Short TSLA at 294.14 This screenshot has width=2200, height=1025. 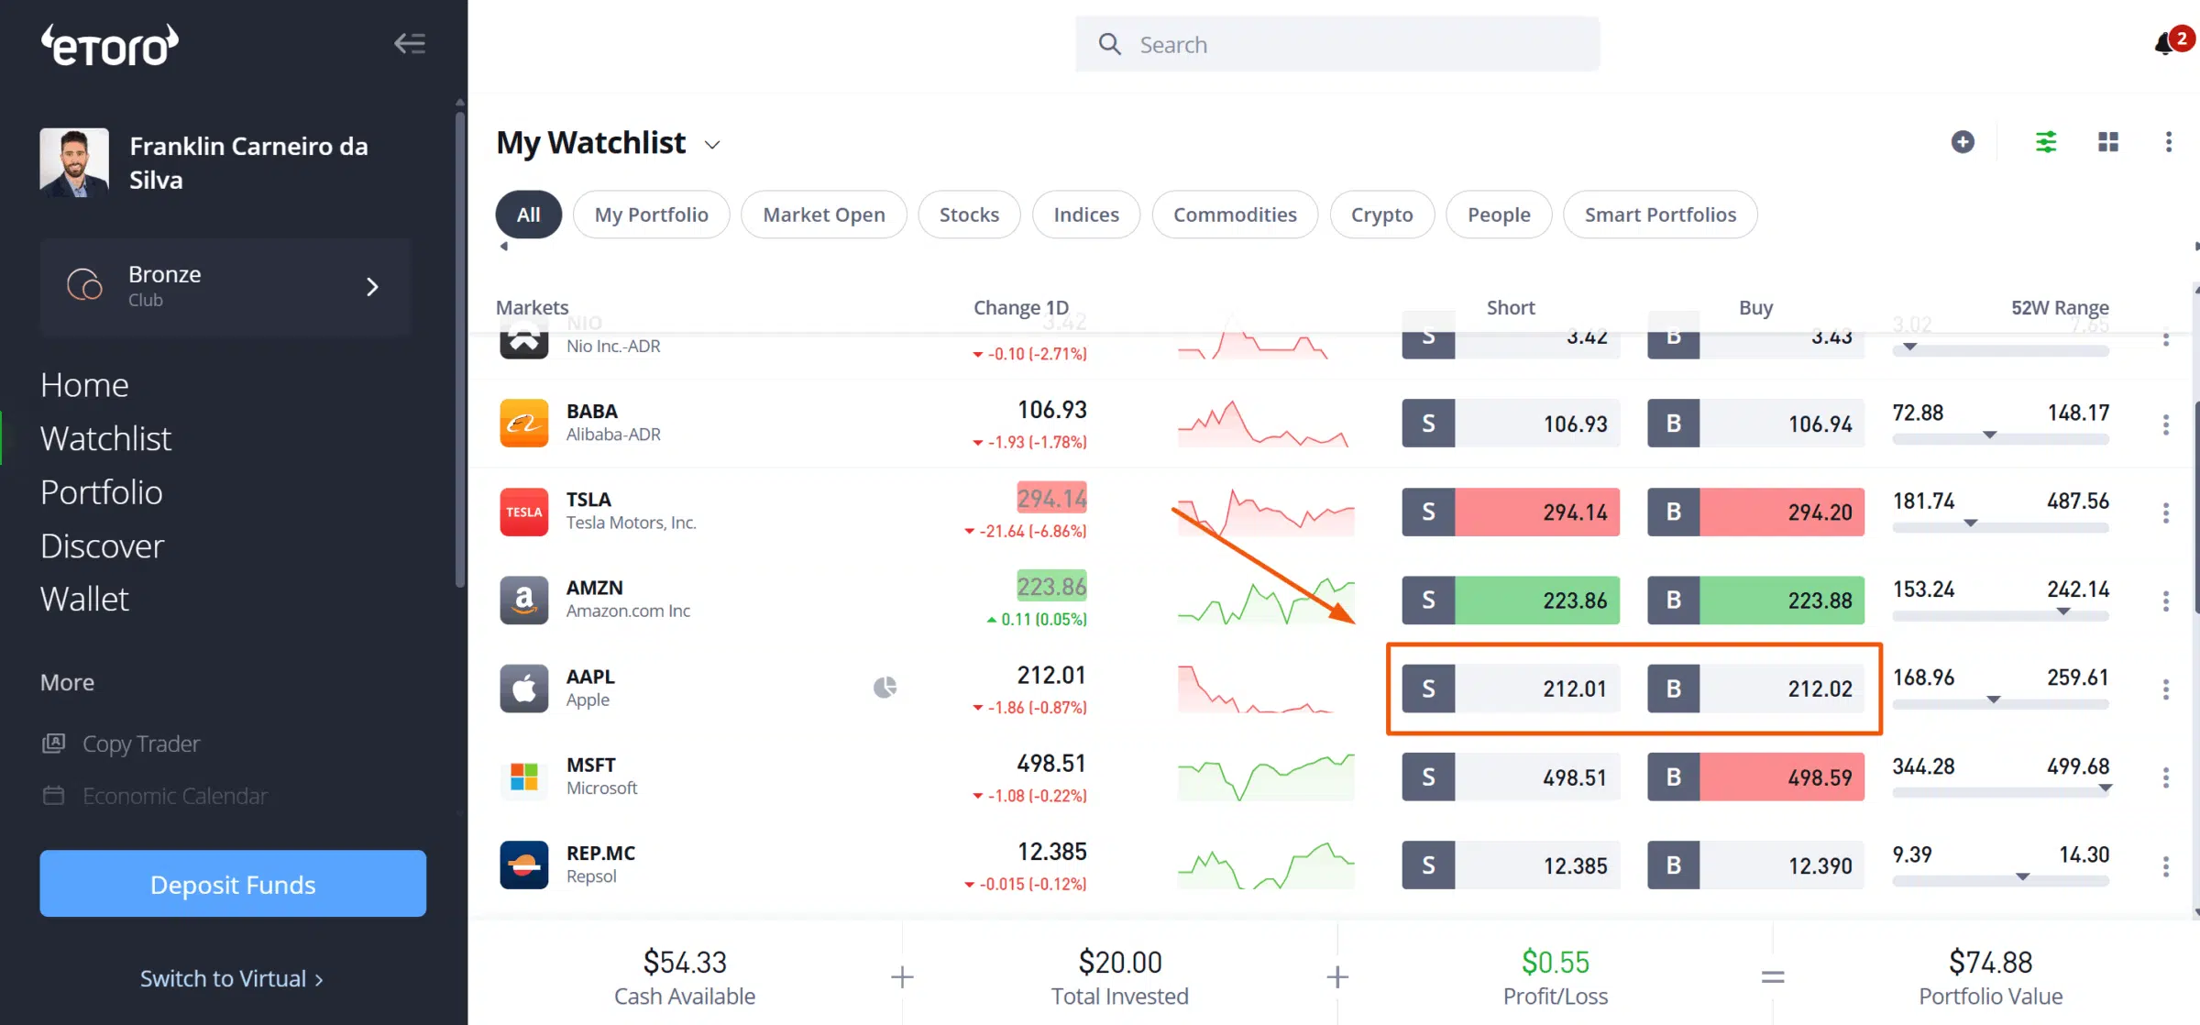[x=1511, y=512]
